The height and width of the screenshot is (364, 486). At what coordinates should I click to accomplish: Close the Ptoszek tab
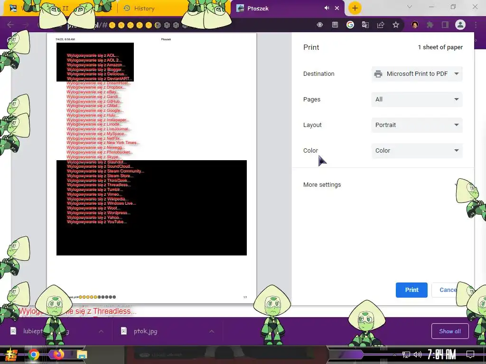click(337, 9)
